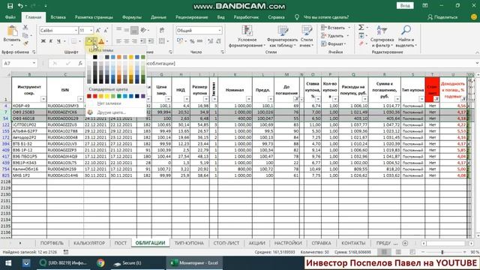
Task: Click the AutoSum sigma icon
Action: (361, 28)
